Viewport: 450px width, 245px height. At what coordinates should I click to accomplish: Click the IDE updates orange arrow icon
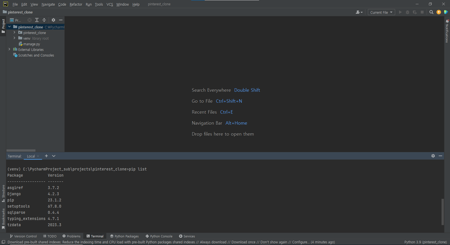439,12
